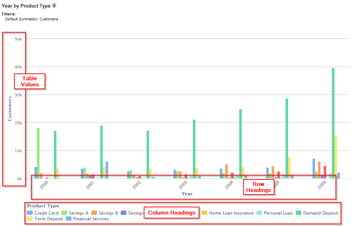Click the Row Headings annotation label
The image size is (356, 226).
coord(259,187)
